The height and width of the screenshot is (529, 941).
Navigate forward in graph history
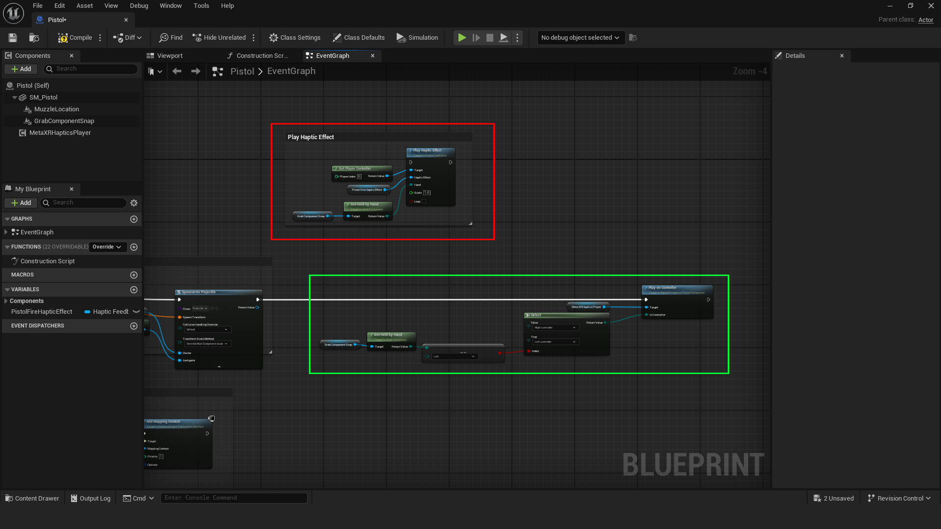(196, 72)
